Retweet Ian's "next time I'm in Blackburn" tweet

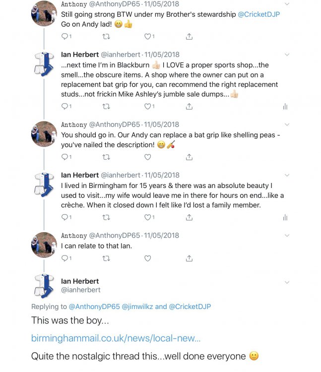click(x=105, y=106)
